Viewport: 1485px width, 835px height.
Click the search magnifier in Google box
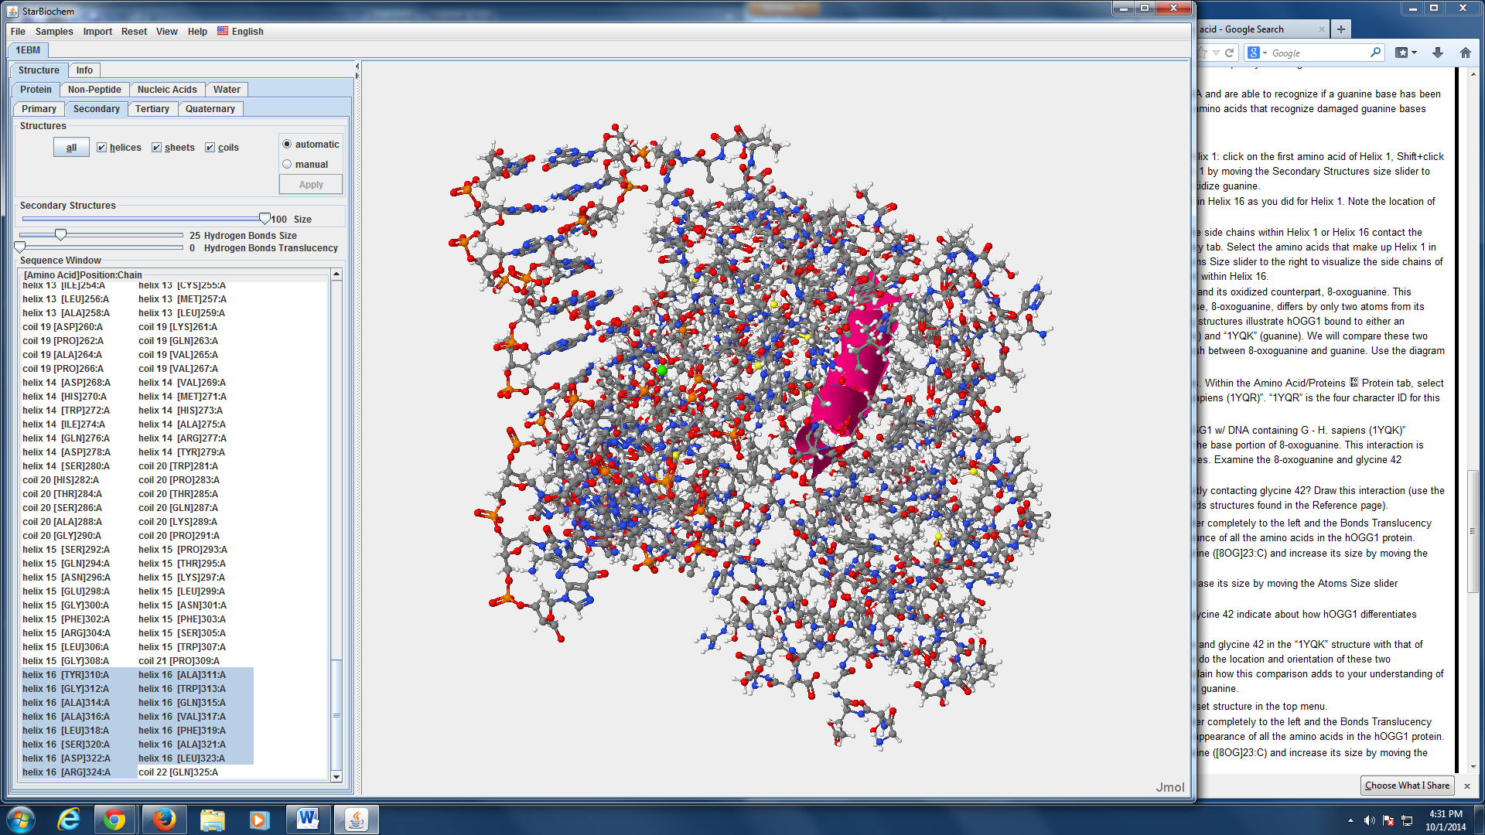[x=1375, y=53]
